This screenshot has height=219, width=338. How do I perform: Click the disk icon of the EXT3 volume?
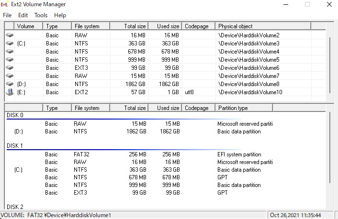click(x=10, y=67)
